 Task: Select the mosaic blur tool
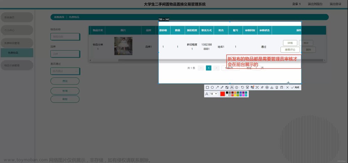[x=227, y=87]
